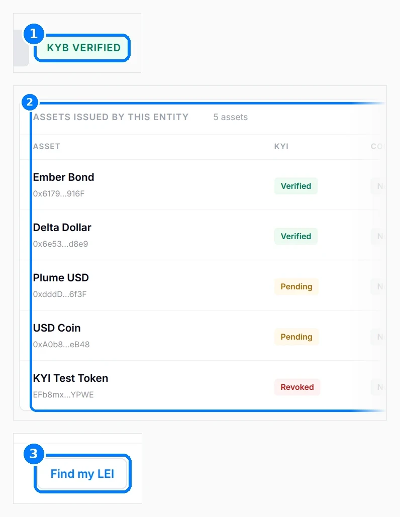This screenshot has height=517, width=400.
Task: Click the address 0x6e53...d8e9
Action: point(60,244)
